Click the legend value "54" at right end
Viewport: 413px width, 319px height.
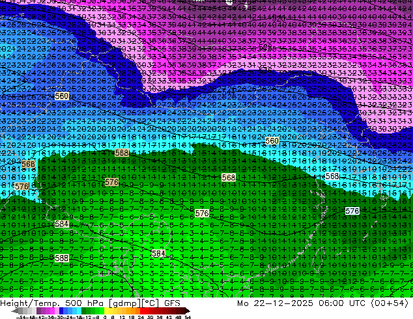(188, 318)
